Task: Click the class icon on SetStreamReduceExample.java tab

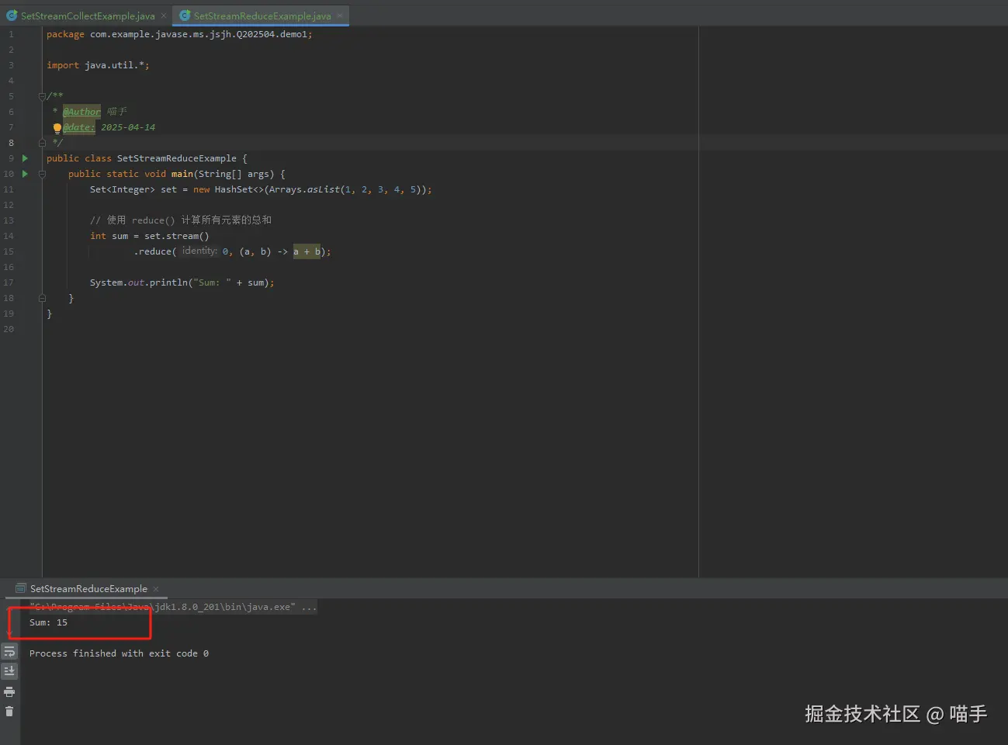Action: click(185, 16)
